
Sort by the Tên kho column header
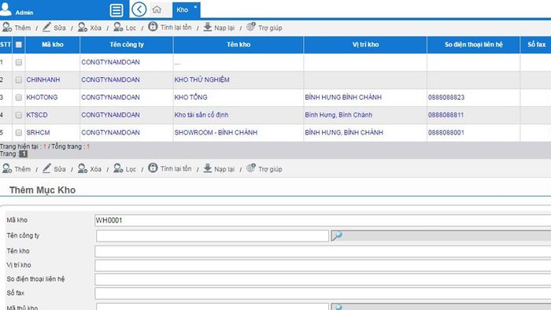tap(239, 45)
